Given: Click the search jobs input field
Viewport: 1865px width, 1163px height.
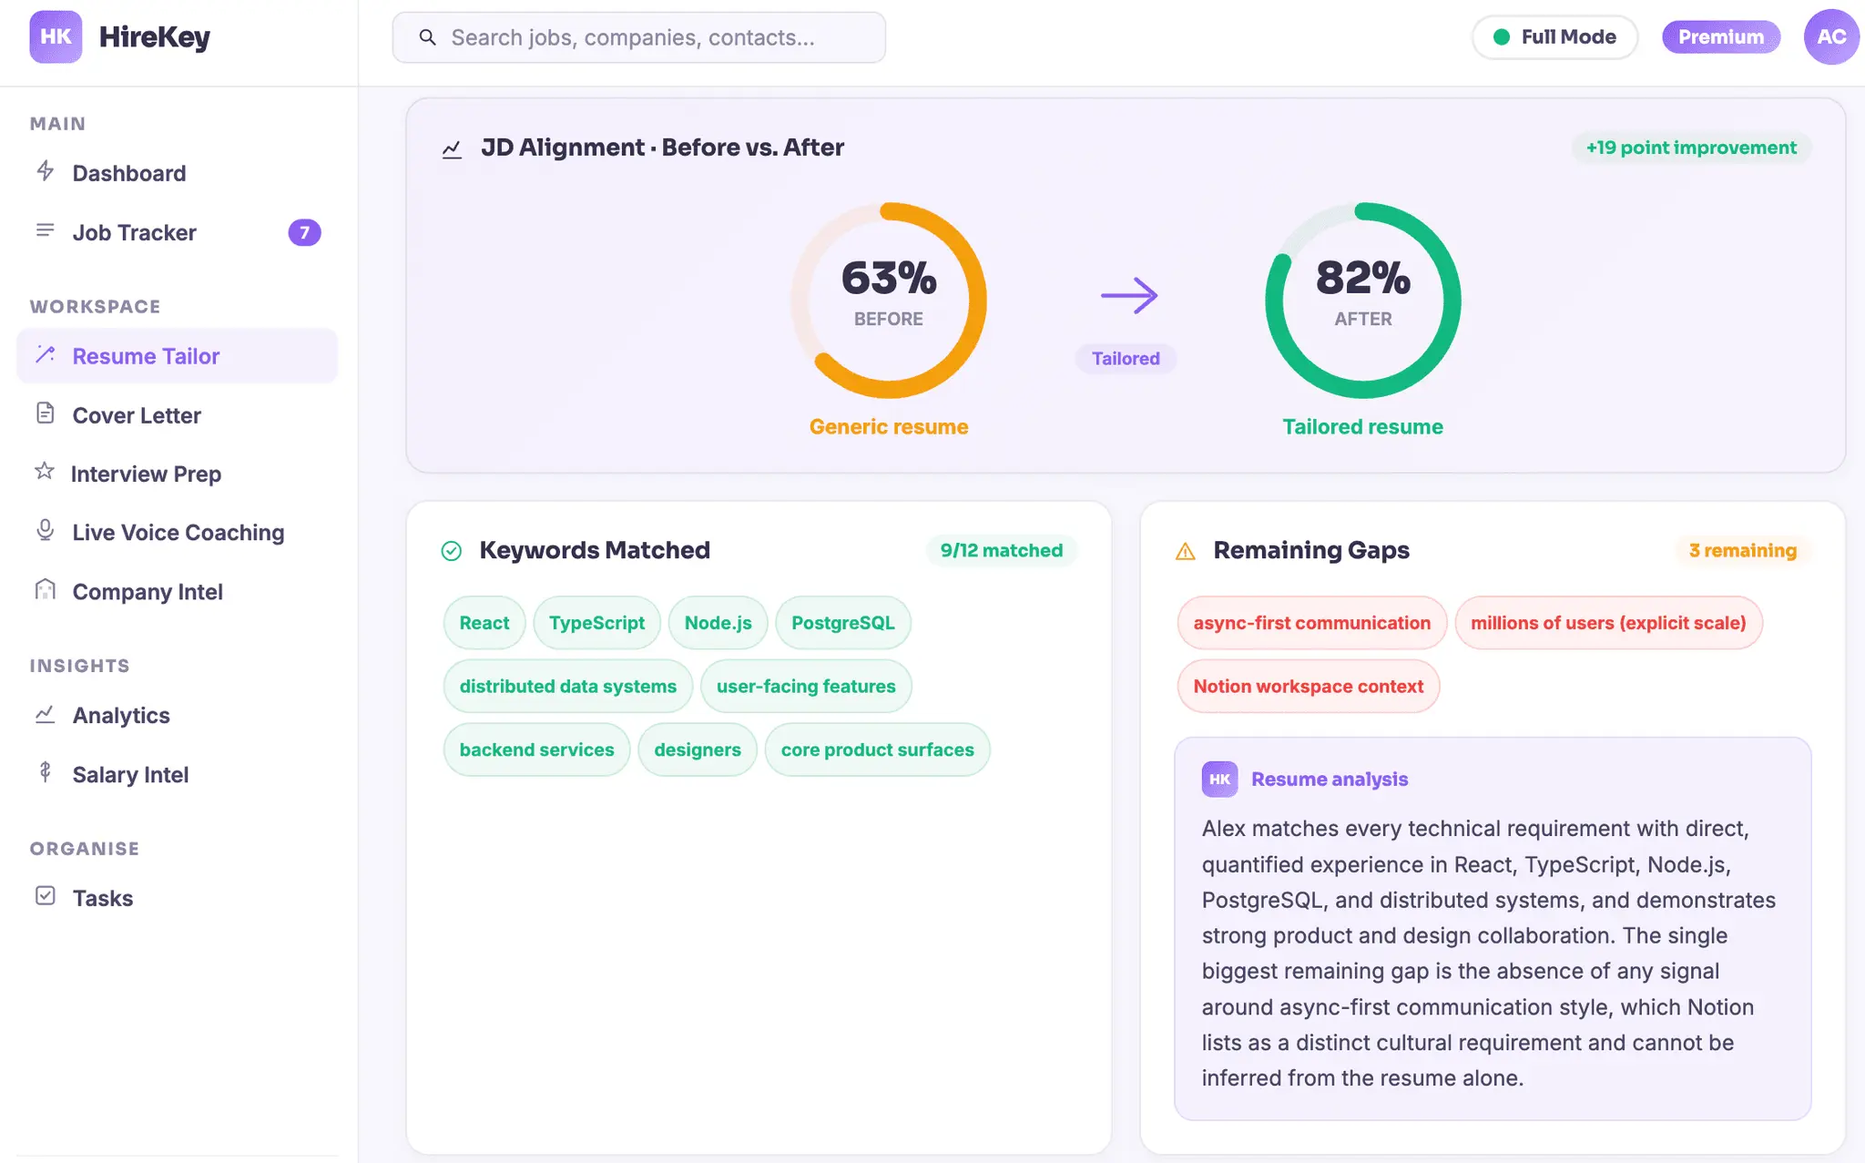Looking at the screenshot, I should 639,37.
